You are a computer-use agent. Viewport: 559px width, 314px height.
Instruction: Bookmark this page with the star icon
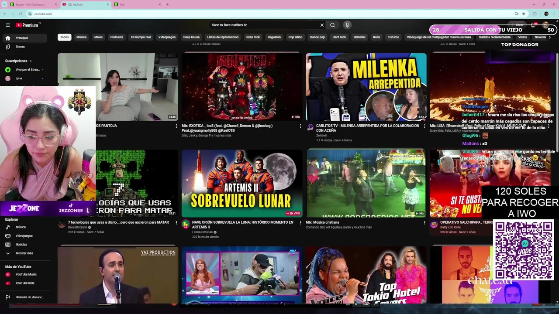524,14
